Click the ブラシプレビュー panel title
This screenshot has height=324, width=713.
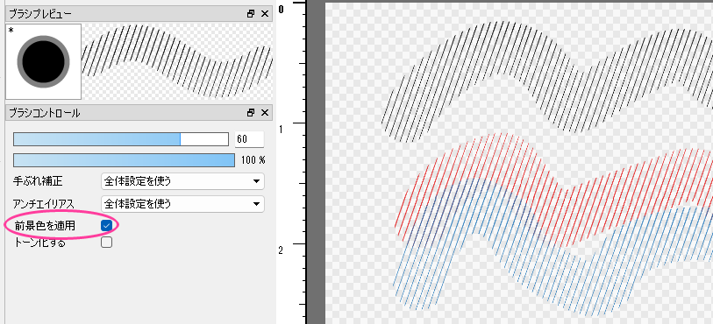40,14
